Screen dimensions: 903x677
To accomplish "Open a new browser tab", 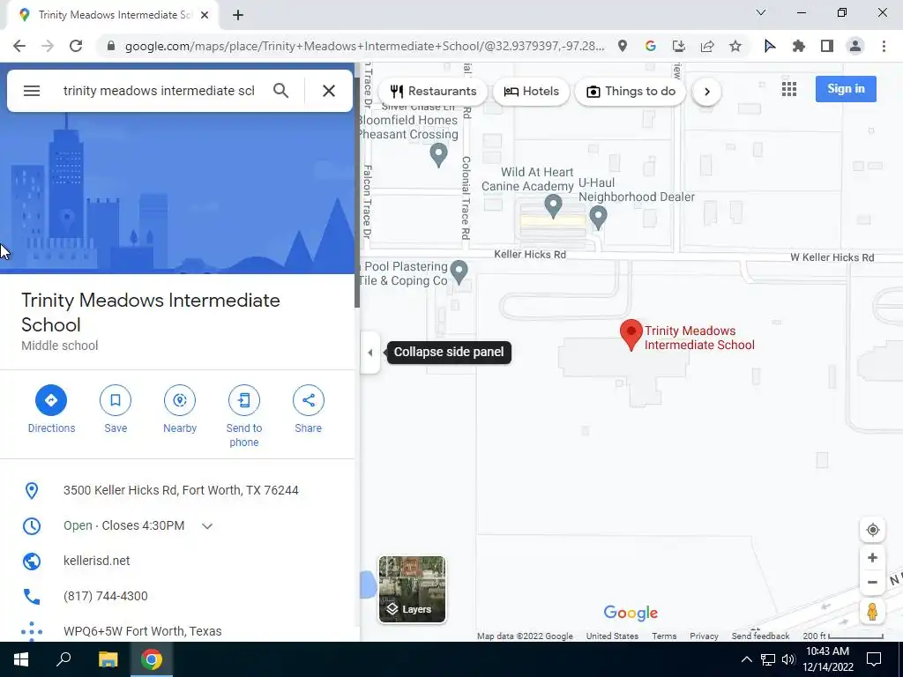I will (238, 15).
